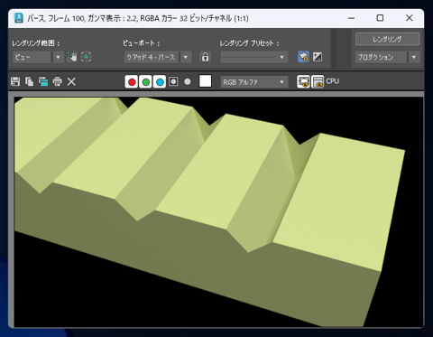Toggle the UI overlay display icon
This screenshot has height=337, width=433.
click(x=303, y=81)
